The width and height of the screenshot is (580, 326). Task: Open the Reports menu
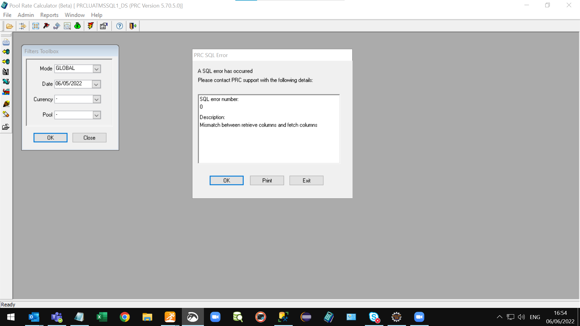pyautogui.click(x=49, y=15)
